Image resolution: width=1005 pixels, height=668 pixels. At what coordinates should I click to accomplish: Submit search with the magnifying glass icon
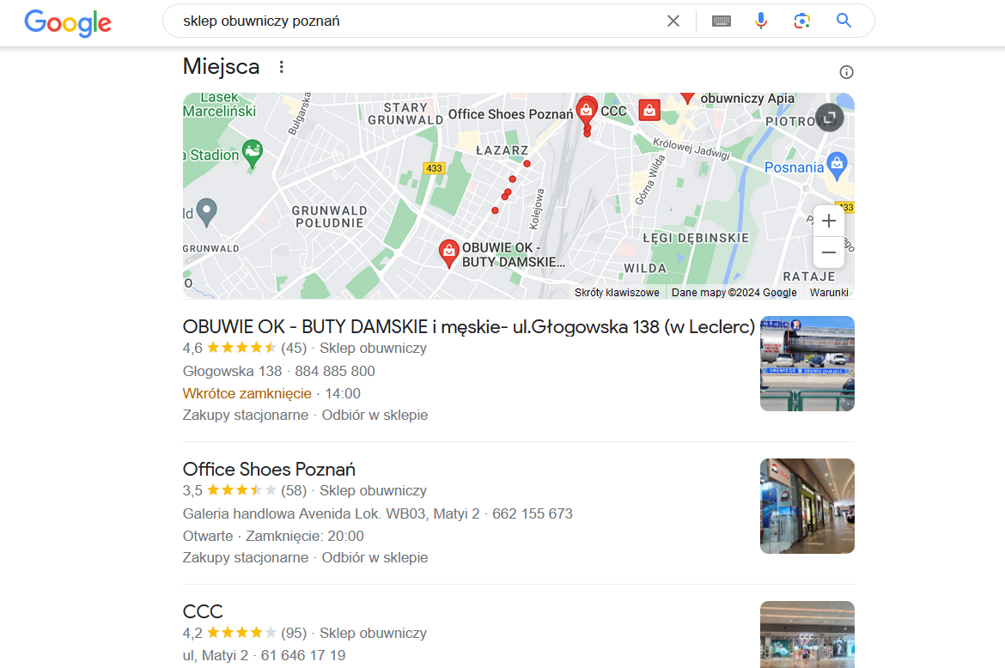coord(844,21)
